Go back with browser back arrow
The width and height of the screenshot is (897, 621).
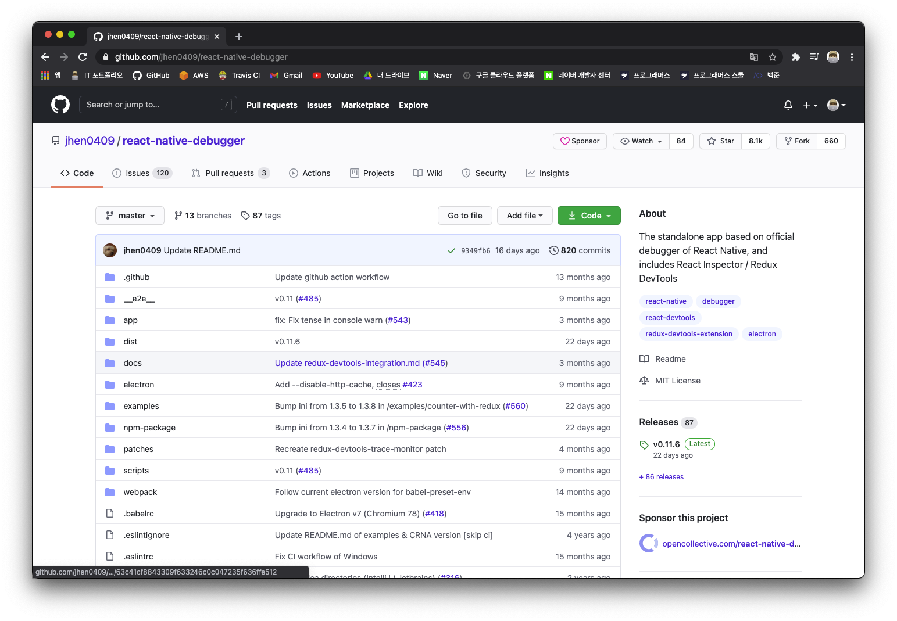pos(45,57)
